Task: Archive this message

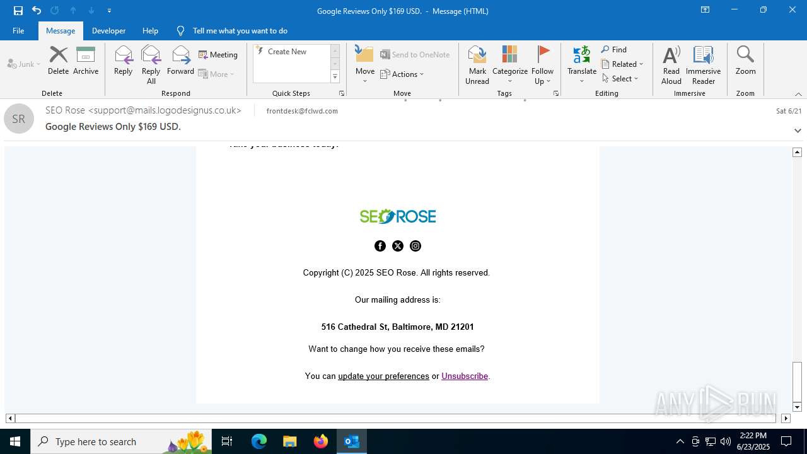Action: coord(86,61)
